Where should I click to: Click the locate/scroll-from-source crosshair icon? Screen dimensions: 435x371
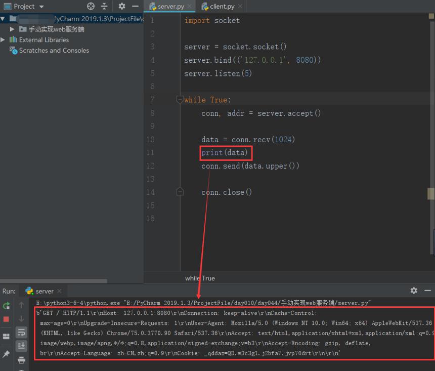tap(91, 6)
